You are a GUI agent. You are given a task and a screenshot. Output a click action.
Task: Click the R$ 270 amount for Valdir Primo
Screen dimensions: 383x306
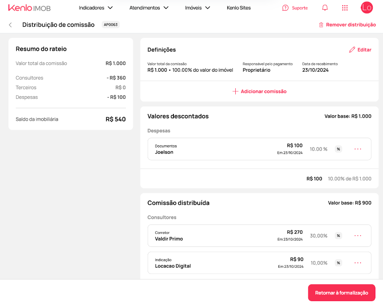[x=294, y=232]
